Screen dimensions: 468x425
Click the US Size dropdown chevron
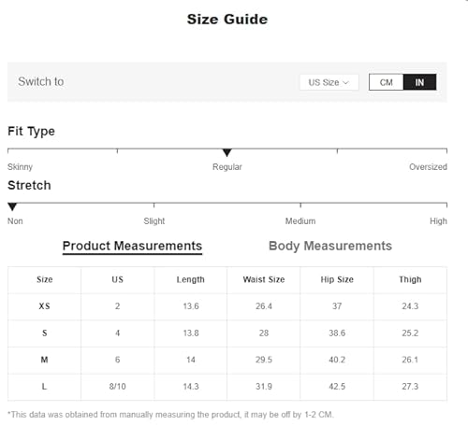point(345,82)
